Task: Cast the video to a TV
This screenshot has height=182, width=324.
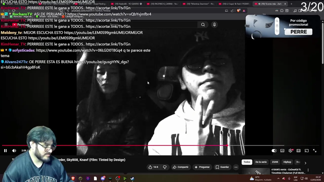Action: [x=307, y=151]
